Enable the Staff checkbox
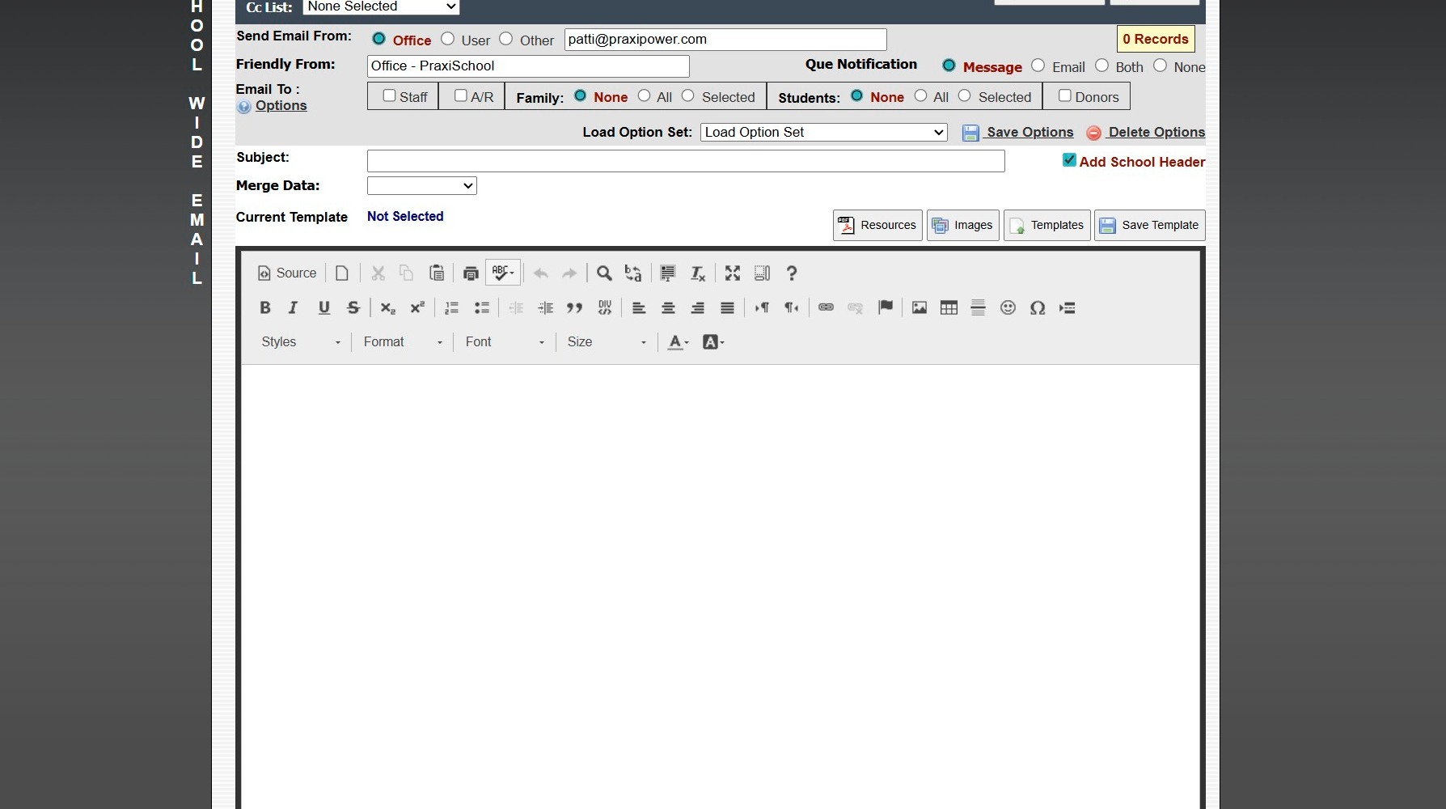1446x809 pixels. 389,95
